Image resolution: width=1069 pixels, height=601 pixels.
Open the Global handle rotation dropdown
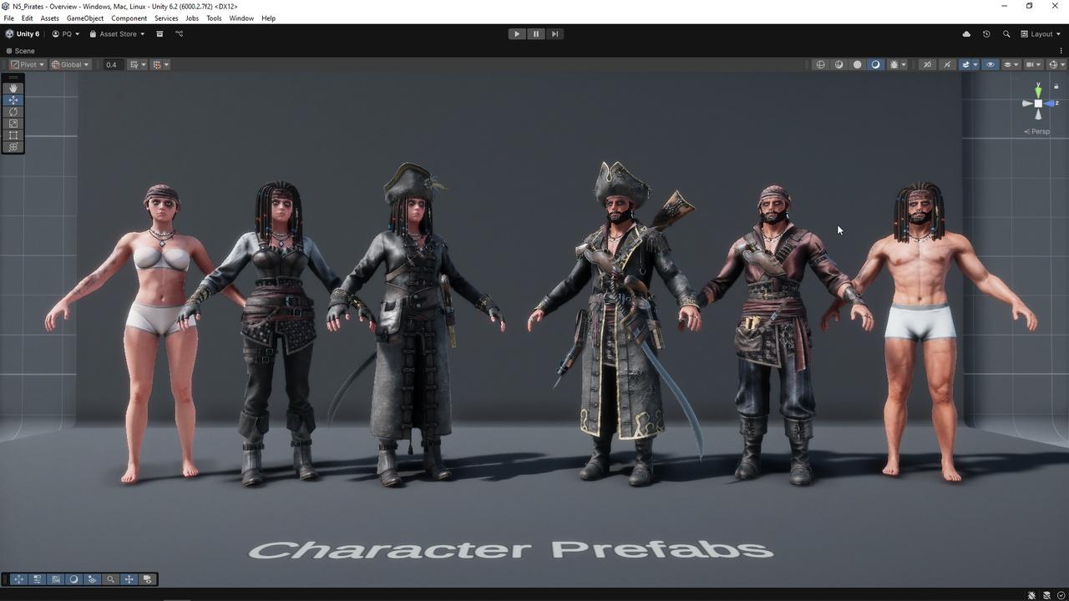tap(70, 64)
